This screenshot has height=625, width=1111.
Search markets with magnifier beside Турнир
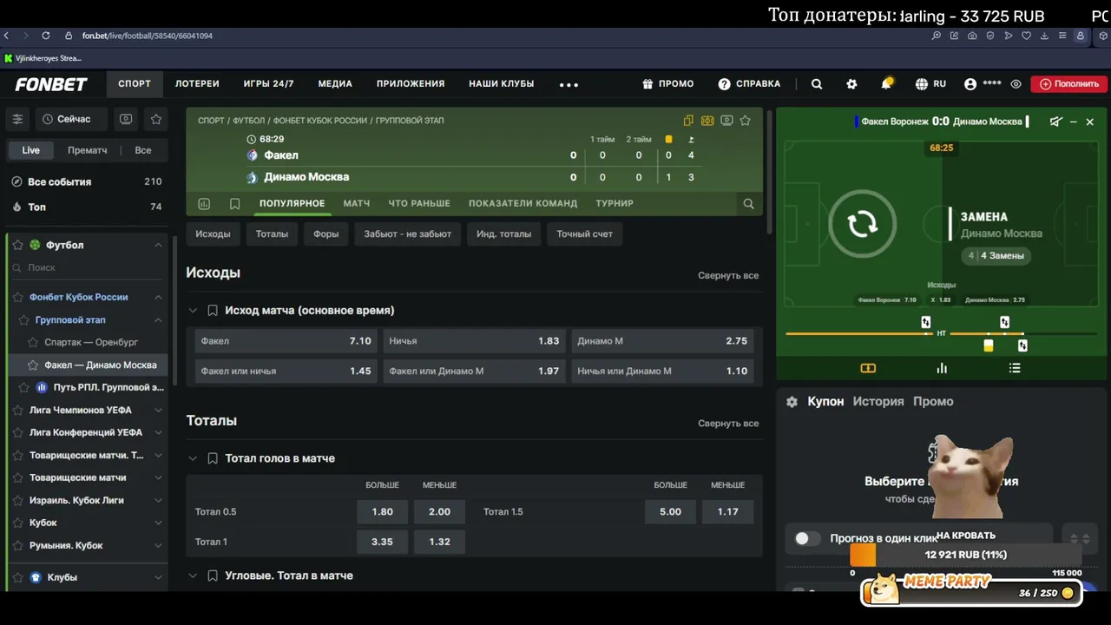748,204
